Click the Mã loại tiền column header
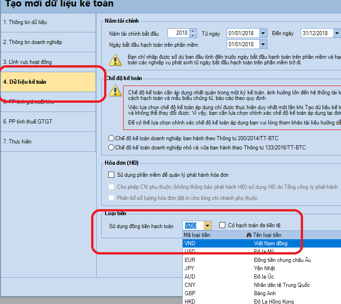 [x=214, y=235]
